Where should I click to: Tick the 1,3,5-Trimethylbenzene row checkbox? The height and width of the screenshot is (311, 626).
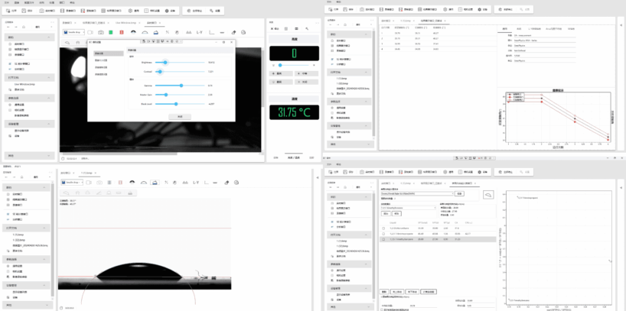click(x=383, y=238)
